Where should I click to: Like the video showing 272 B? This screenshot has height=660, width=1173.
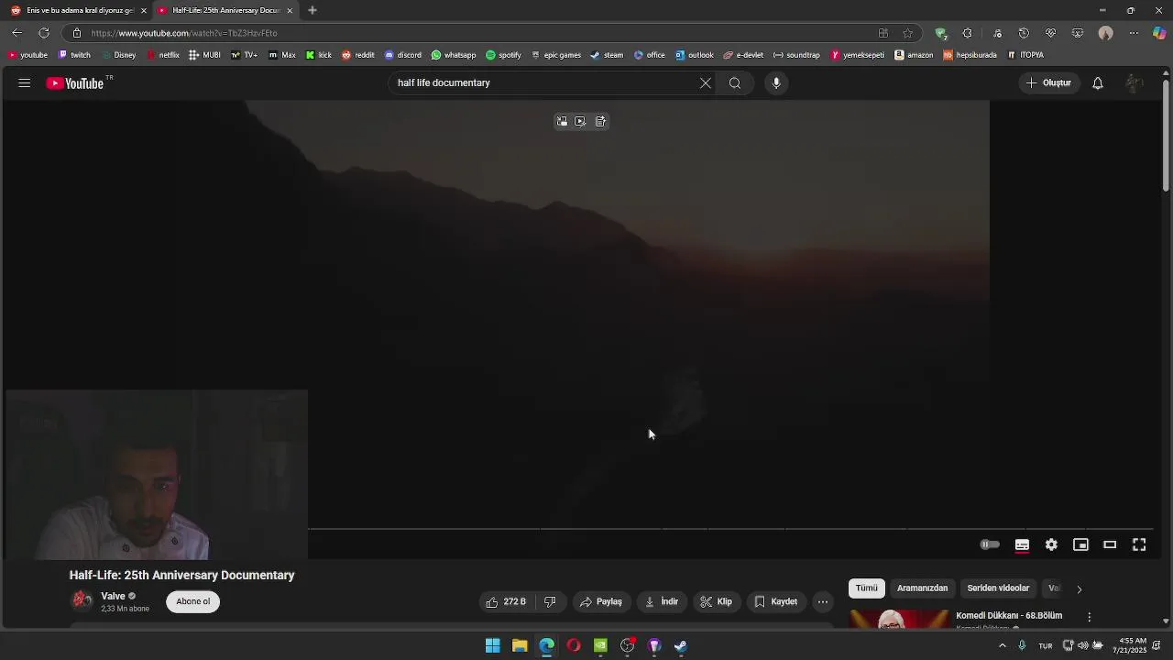point(507,602)
